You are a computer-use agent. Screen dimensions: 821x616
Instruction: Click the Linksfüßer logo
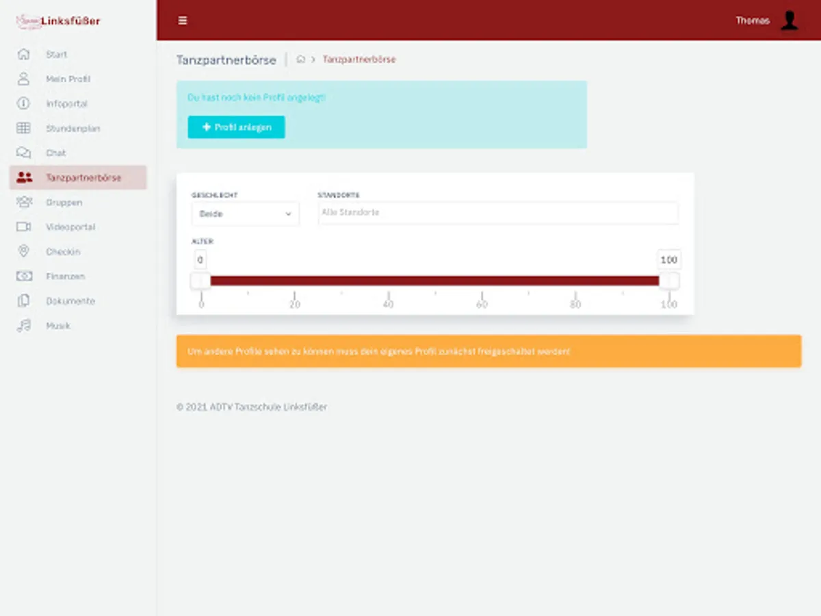tap(58, 21)
